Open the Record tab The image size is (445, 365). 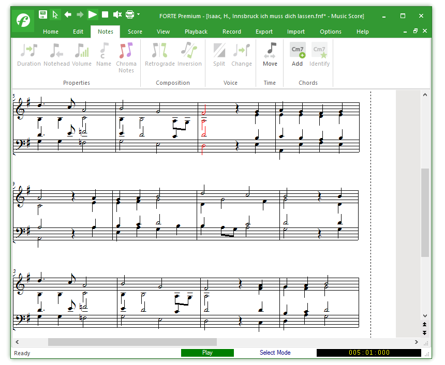[232, 32]
